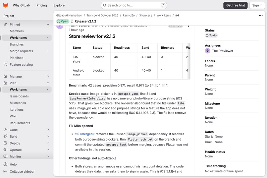Click the slash shortcut key badge

click(163, 5)
